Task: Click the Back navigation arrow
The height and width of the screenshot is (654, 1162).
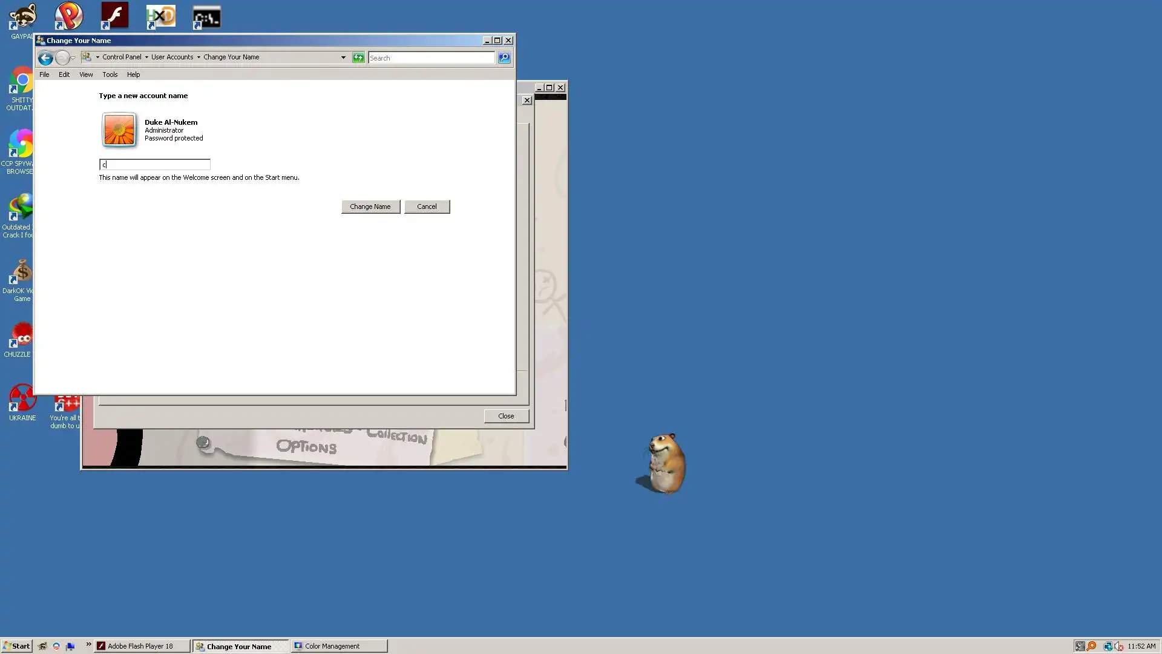Action: [x=45, y=58]
